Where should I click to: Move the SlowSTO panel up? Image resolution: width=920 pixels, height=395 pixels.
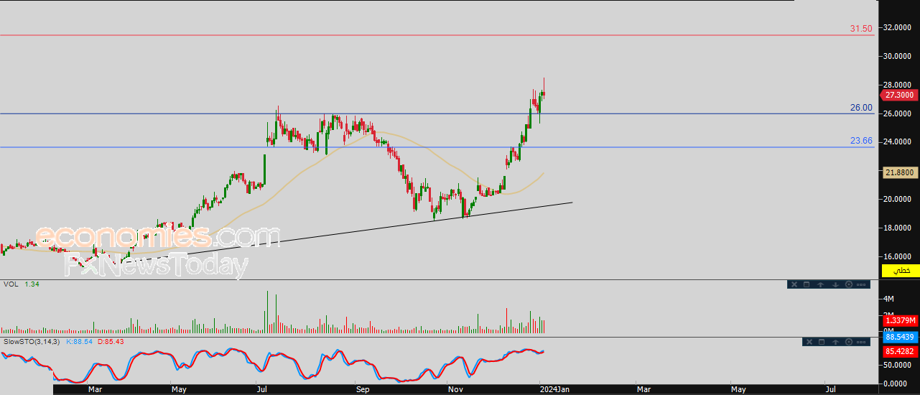(835, 342)
